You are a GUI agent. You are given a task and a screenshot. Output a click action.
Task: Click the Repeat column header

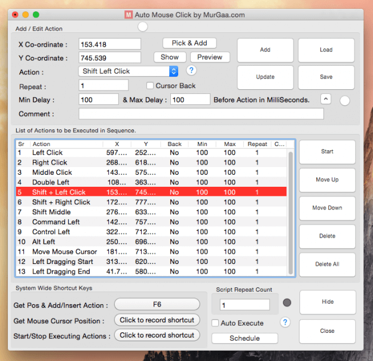(x=258, y=144)
